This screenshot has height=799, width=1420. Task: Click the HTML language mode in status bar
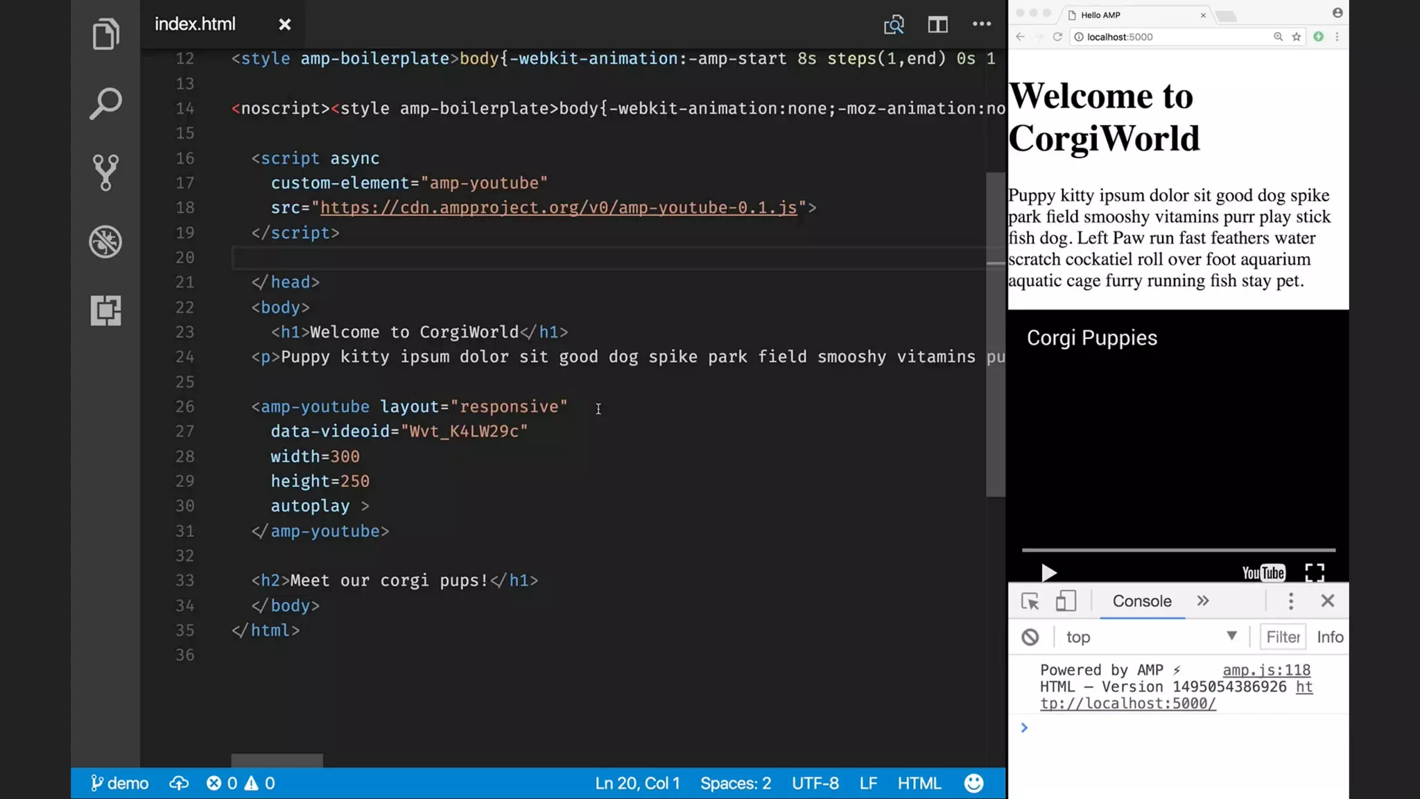point(919,783)
